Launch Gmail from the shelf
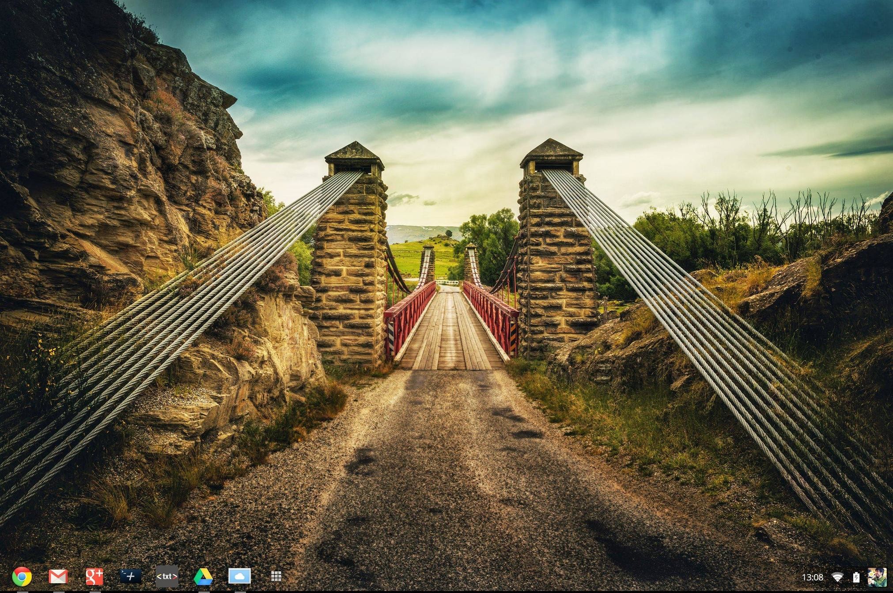893x593 pixels. pos(58,576)
